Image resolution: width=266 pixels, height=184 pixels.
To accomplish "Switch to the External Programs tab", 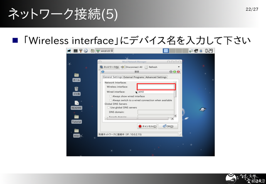I will (134, 77).
